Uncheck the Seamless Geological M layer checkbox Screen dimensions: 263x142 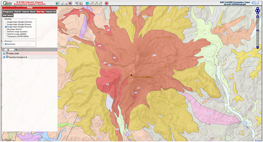[x=4, y=57]
